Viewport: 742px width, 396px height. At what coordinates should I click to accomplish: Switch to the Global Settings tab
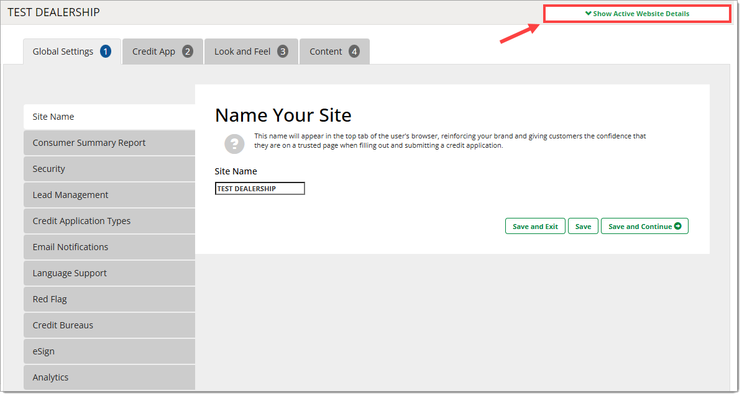pyautogui.click(x=71, y=52)
